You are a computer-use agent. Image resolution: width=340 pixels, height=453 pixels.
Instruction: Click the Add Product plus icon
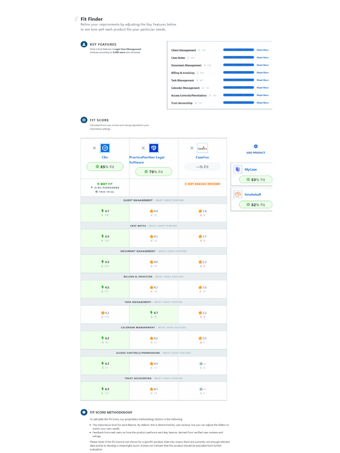pos(255,146)
